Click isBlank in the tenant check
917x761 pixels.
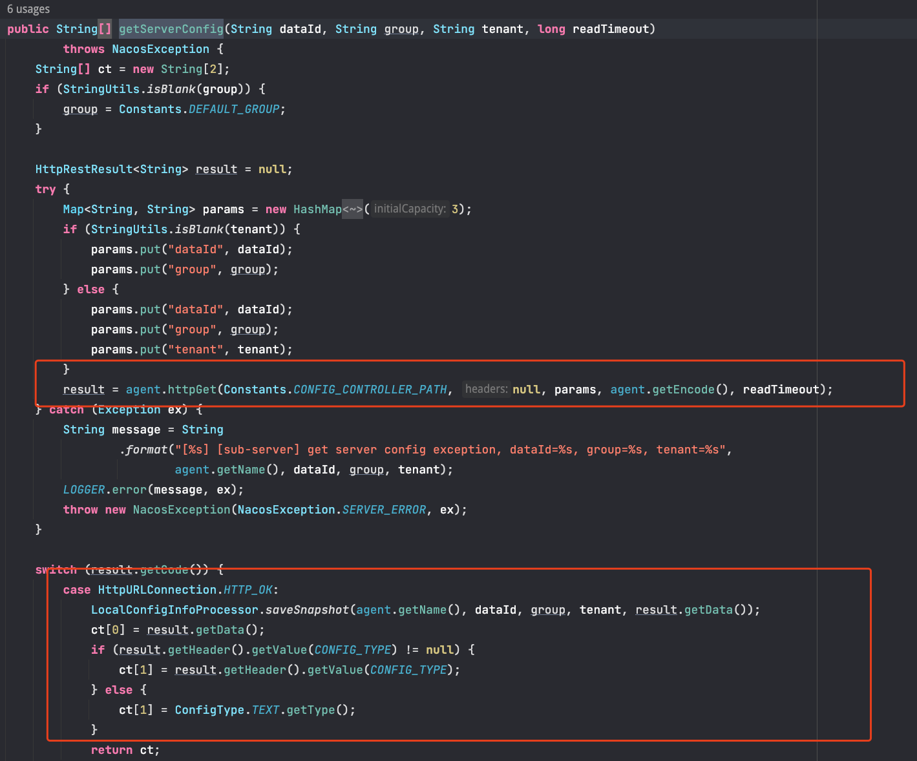tap(199, 229)
